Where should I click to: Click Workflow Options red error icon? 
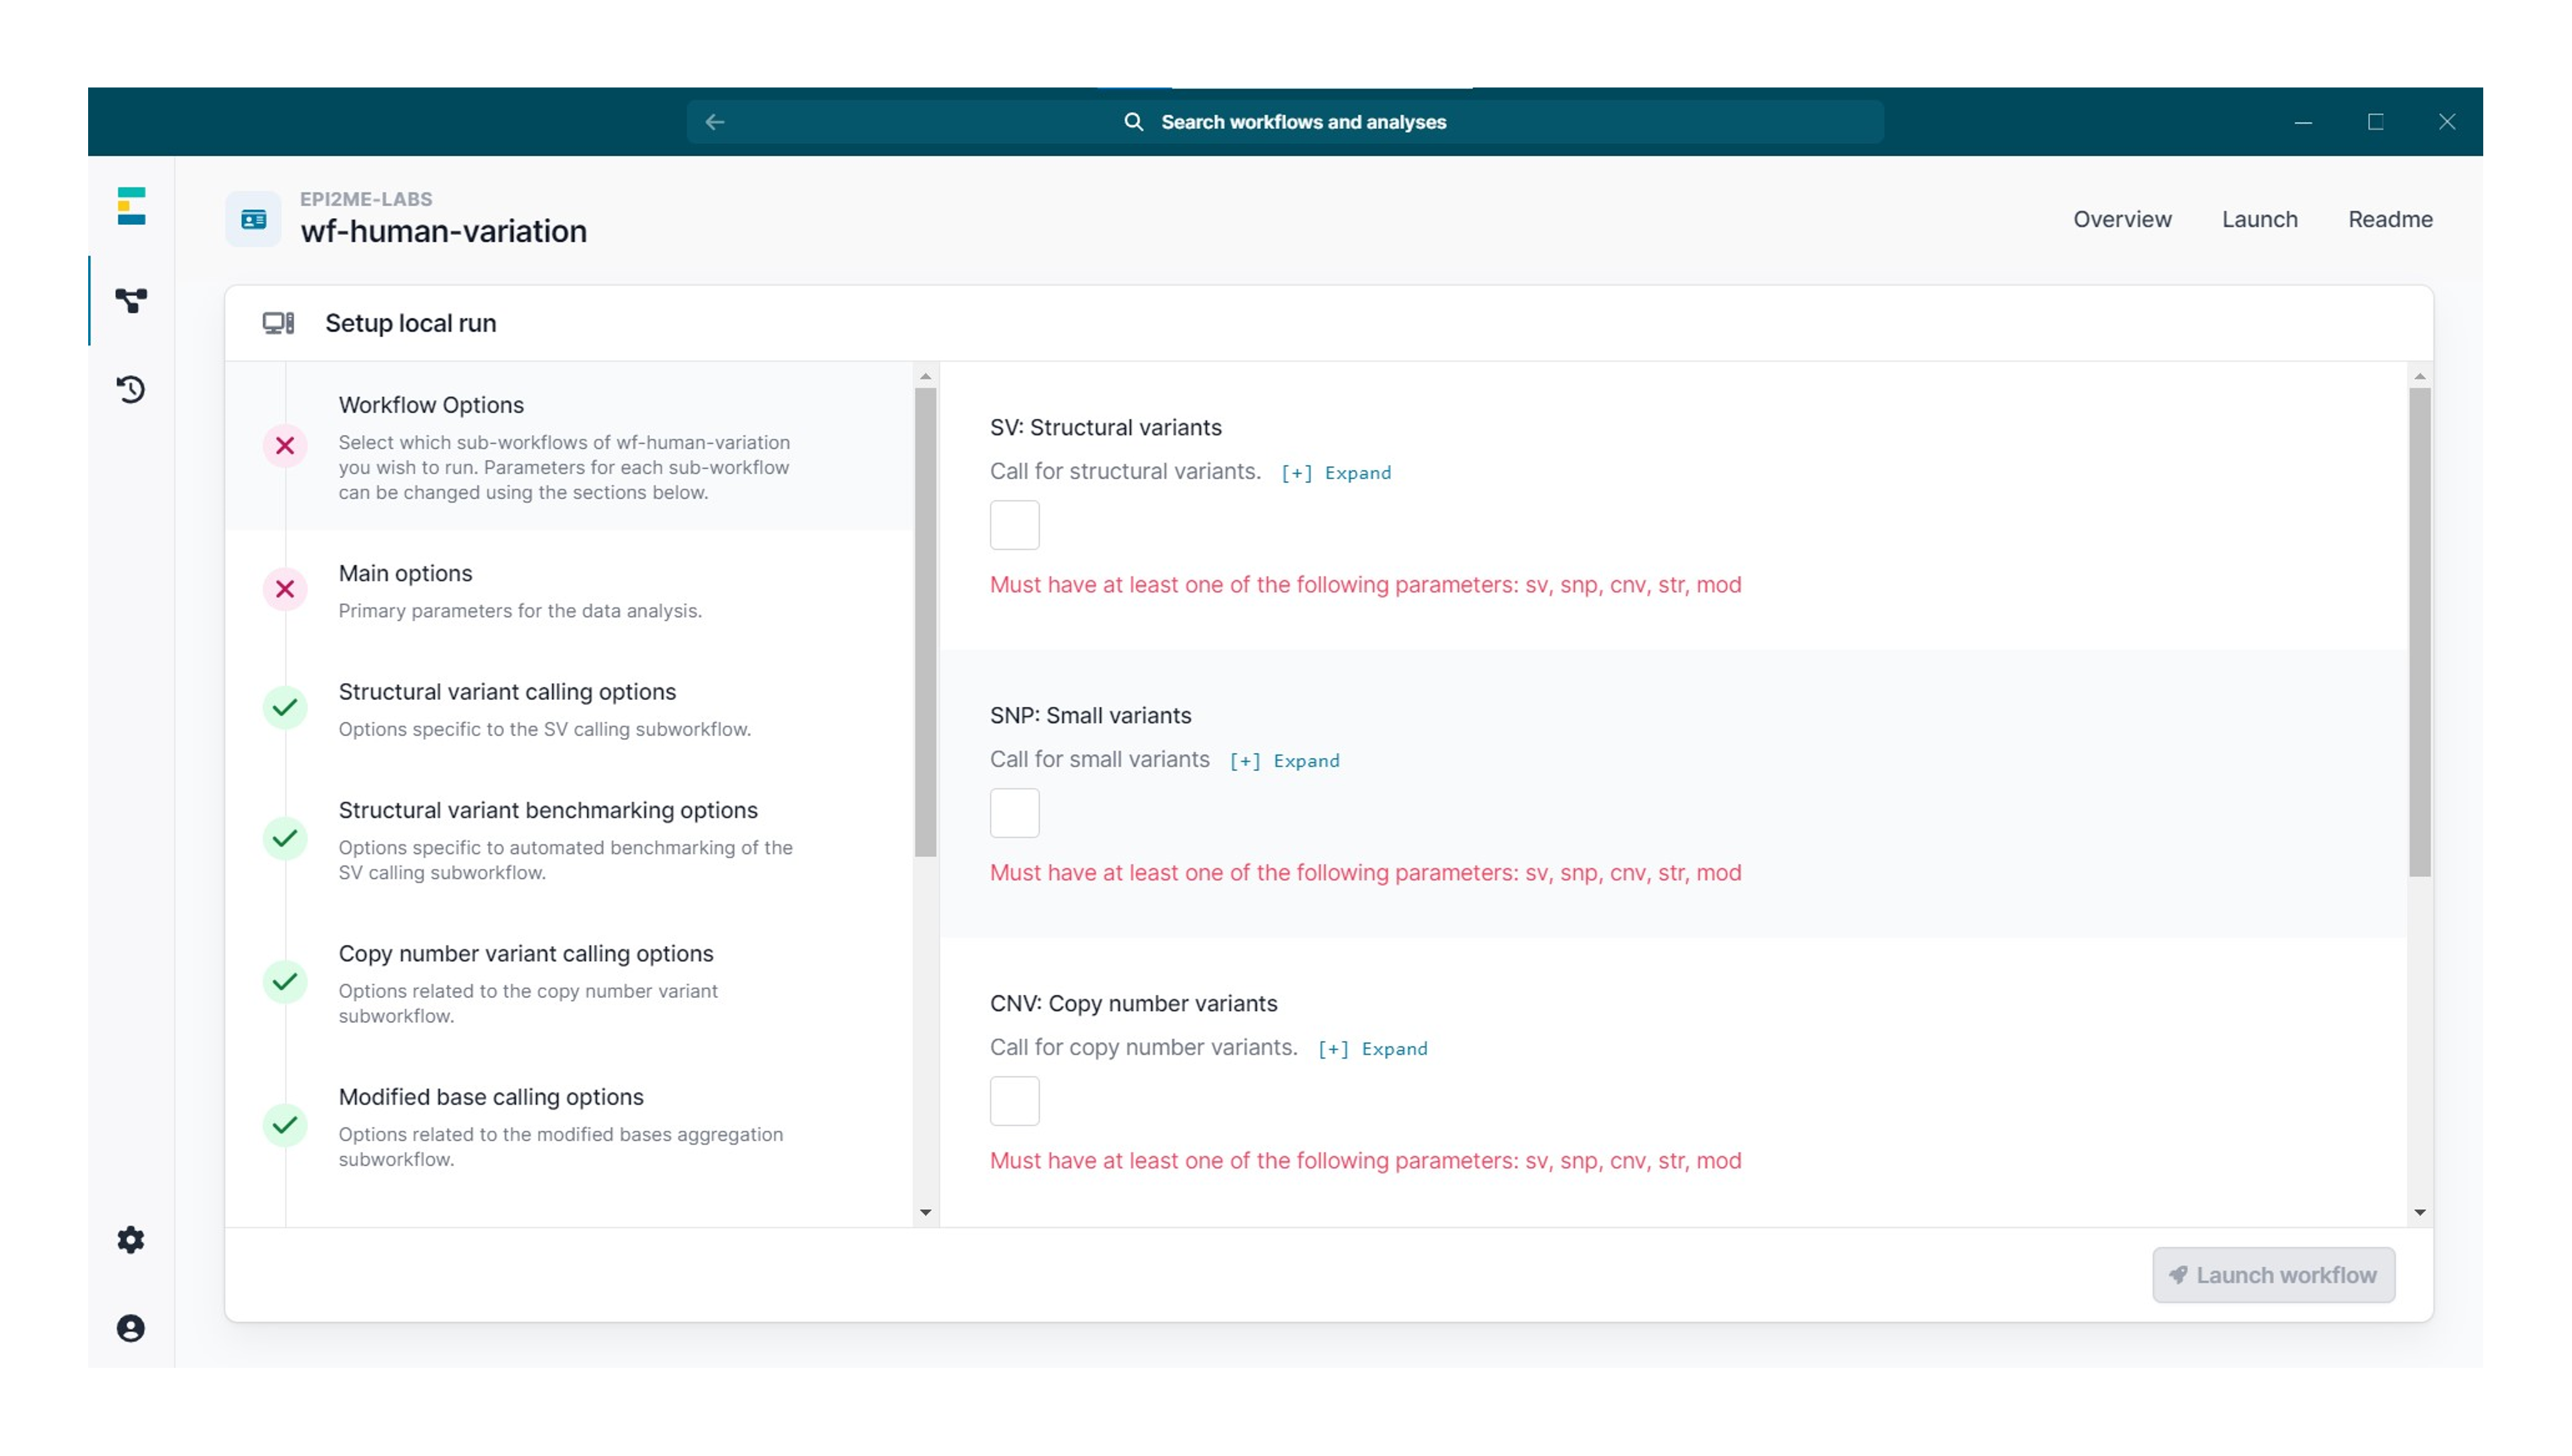tap(285, 446)
